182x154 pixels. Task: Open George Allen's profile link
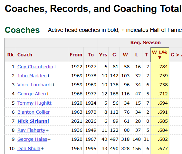pos(32,94)
